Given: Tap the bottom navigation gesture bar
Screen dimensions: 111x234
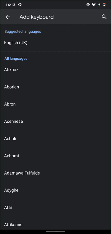Looking at the screenshot, I should tap(56, 232).
